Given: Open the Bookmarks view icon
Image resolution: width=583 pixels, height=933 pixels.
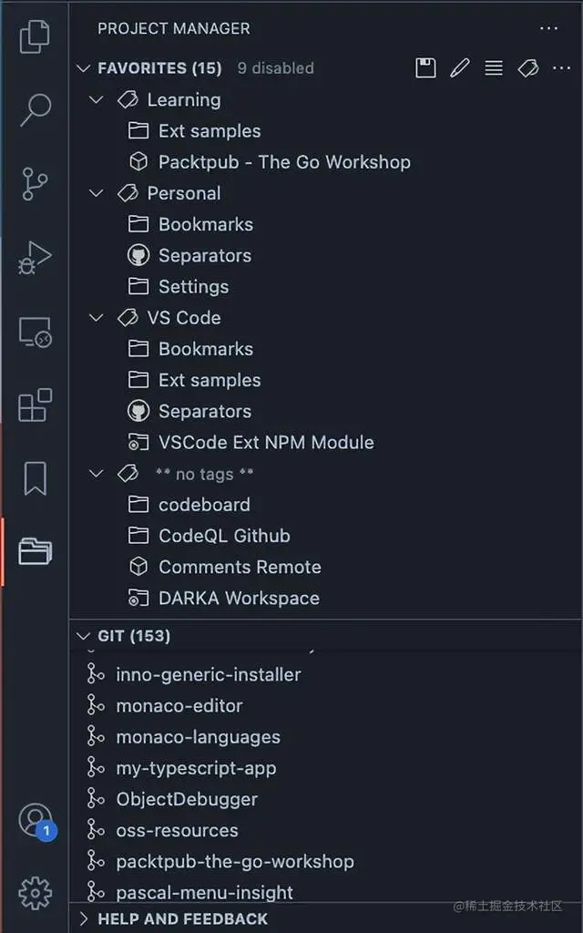Looking at the screenshot, I should coord(36,478).
